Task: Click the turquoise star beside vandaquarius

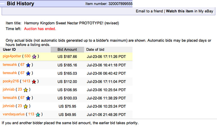Action: (38, 115)
